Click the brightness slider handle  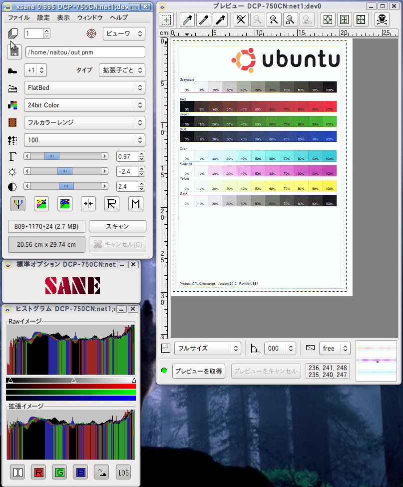(x=64, y=171)
